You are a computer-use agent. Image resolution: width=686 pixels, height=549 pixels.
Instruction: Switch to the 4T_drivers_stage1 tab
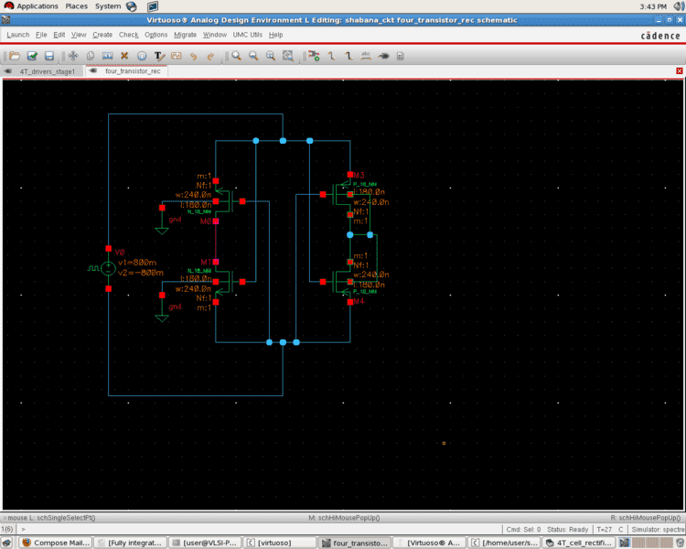46,70
